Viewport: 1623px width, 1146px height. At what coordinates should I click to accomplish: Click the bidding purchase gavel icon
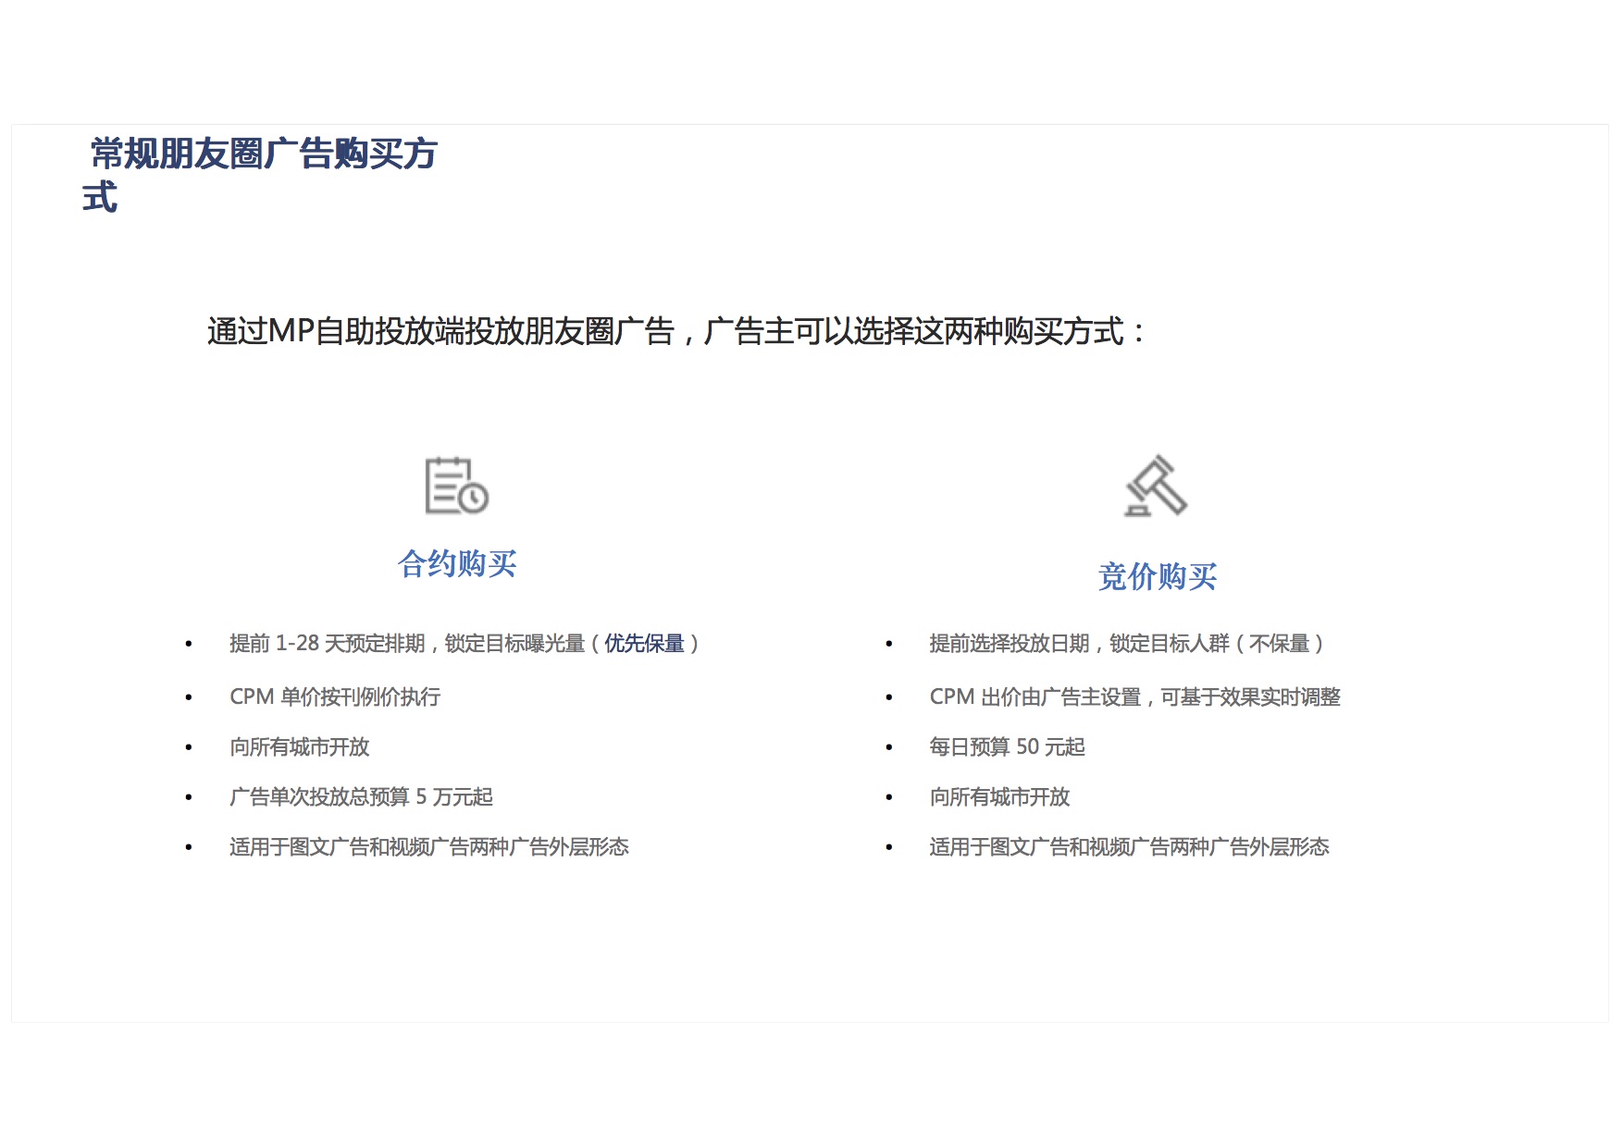1156,486
